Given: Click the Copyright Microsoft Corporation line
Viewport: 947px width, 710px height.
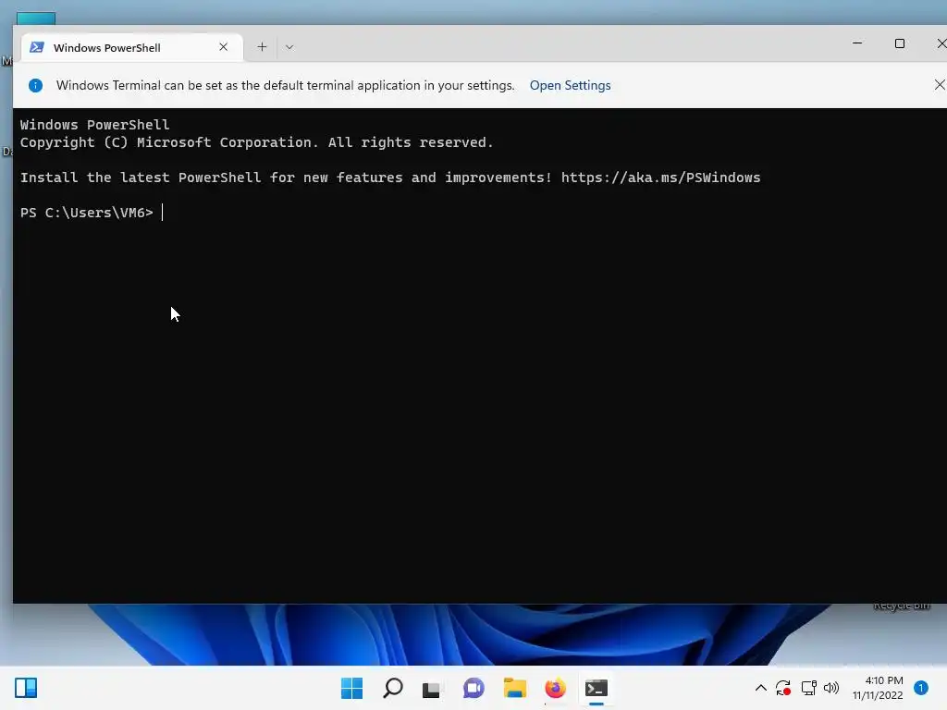Looking at the screenshot, I should [257, 142].
